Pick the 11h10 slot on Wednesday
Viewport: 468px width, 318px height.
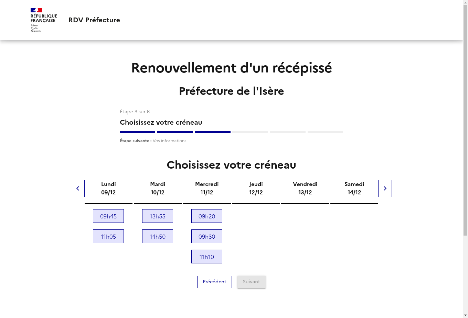207,257
